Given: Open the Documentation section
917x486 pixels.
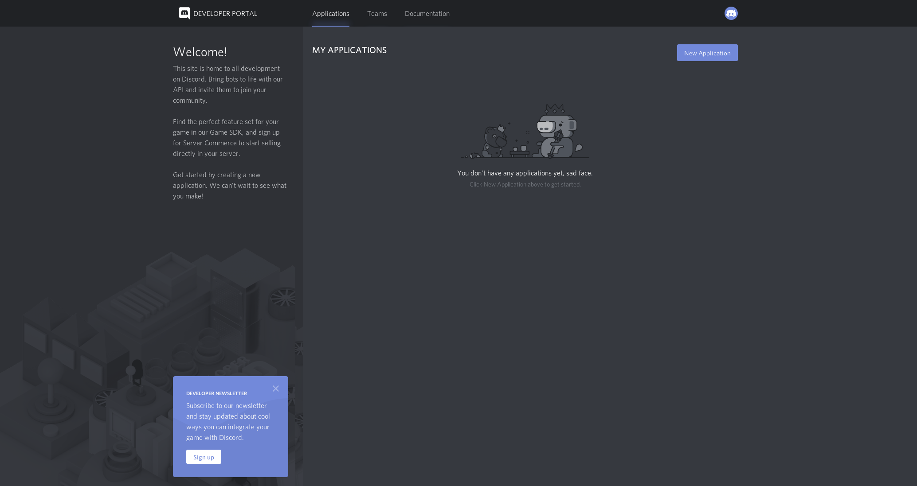Looking at the screenshot, I should coord(427,14).
